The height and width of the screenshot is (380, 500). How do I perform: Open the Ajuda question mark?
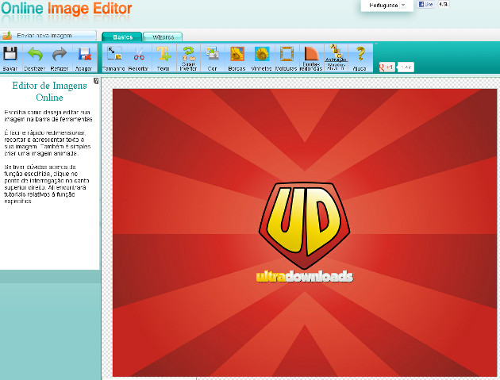(x=360, y=58)
